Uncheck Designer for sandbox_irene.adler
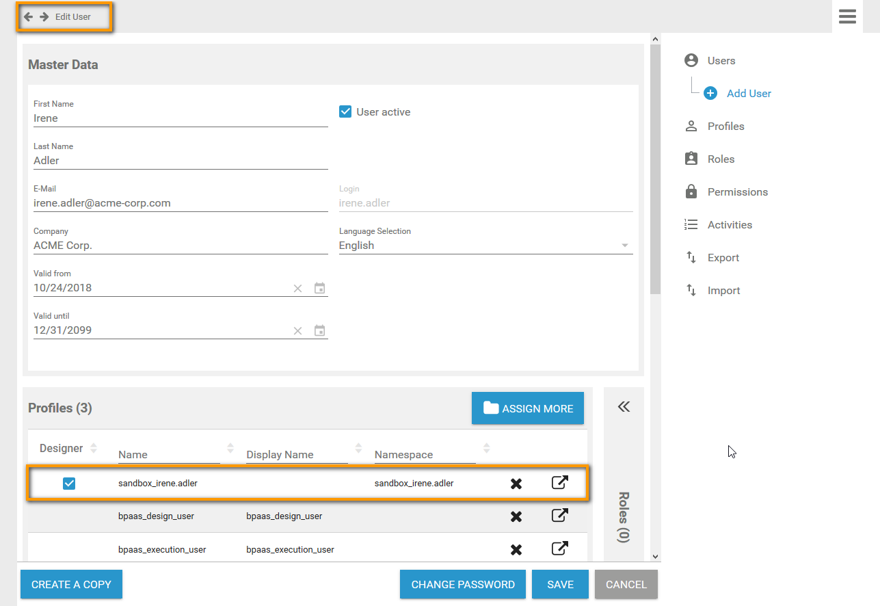Viewport: 880px width, 606px height. [x=69, y=484]
